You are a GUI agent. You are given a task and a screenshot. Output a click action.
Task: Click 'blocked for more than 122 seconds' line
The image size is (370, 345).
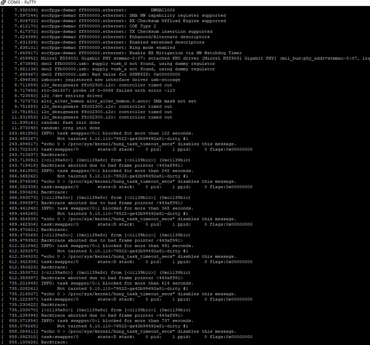tap(97, 133)
